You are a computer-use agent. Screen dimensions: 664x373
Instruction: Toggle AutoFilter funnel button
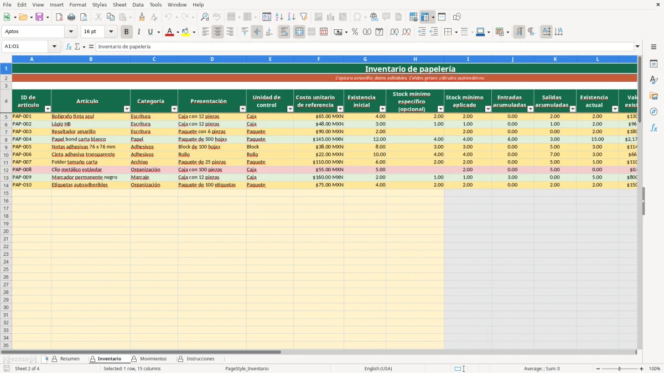point(303,17)
